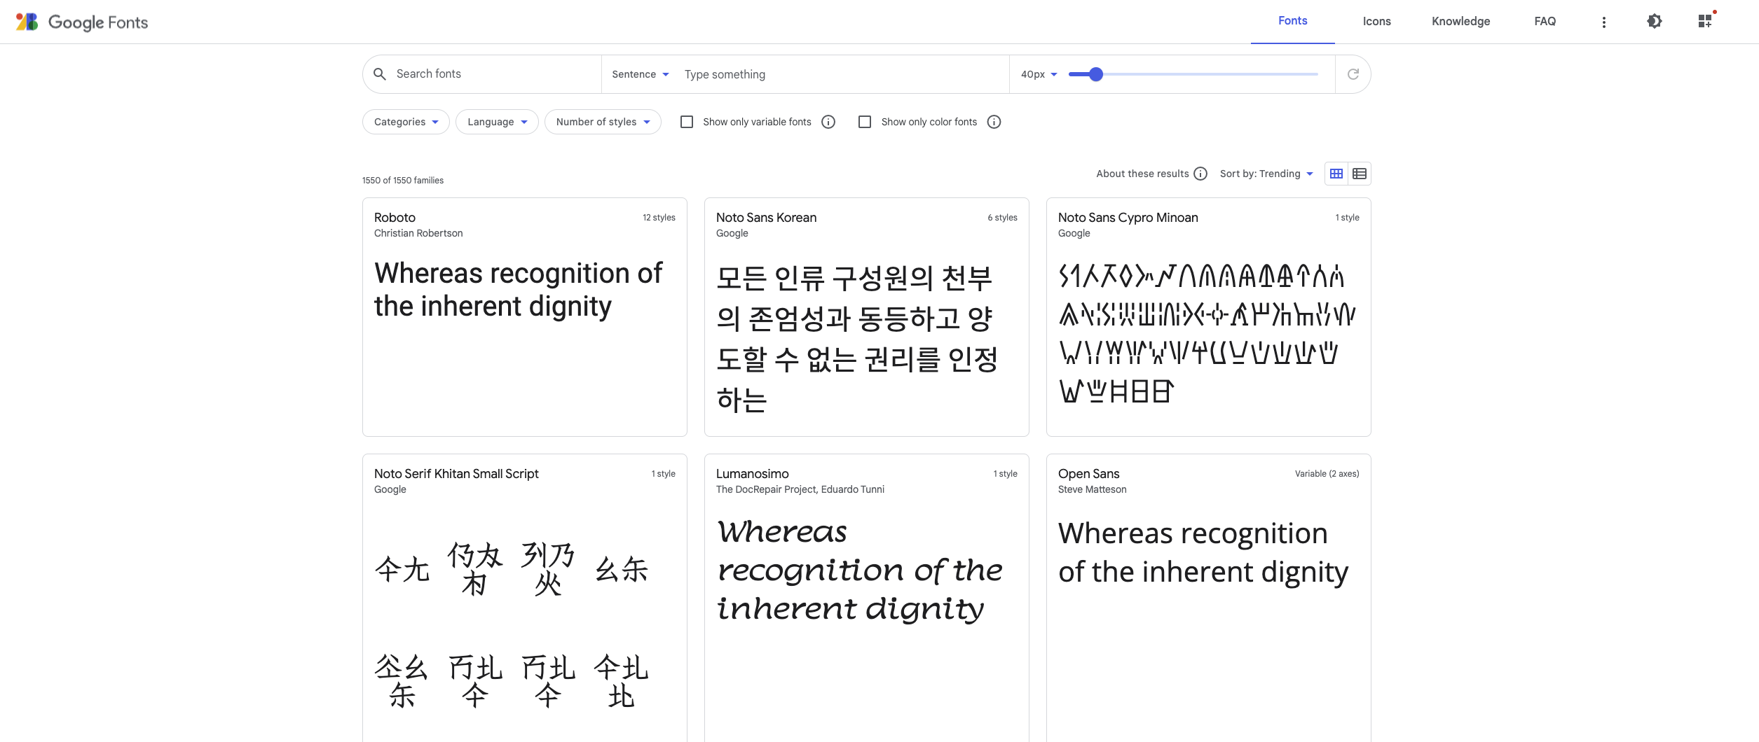Open the FAQ tab
Image resolution: width=1759 pixels, height=742 pixels.
click(x=1545, y=21)
